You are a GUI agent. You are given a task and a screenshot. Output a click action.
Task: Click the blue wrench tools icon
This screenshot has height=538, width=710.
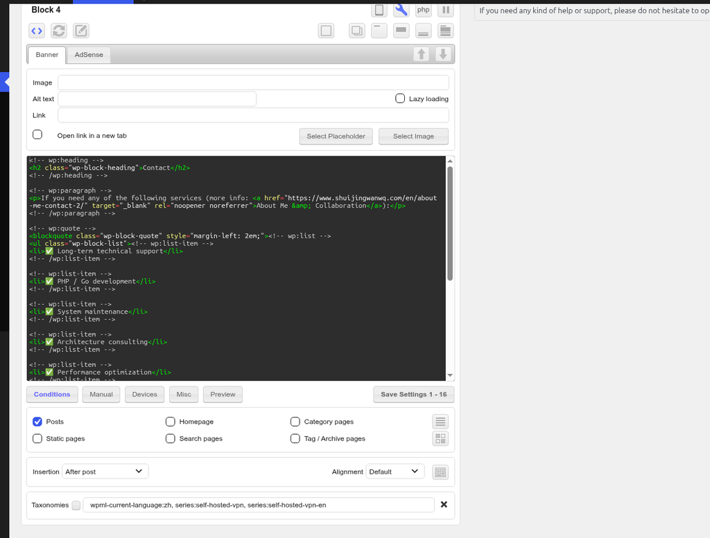[x=401, y=10]
